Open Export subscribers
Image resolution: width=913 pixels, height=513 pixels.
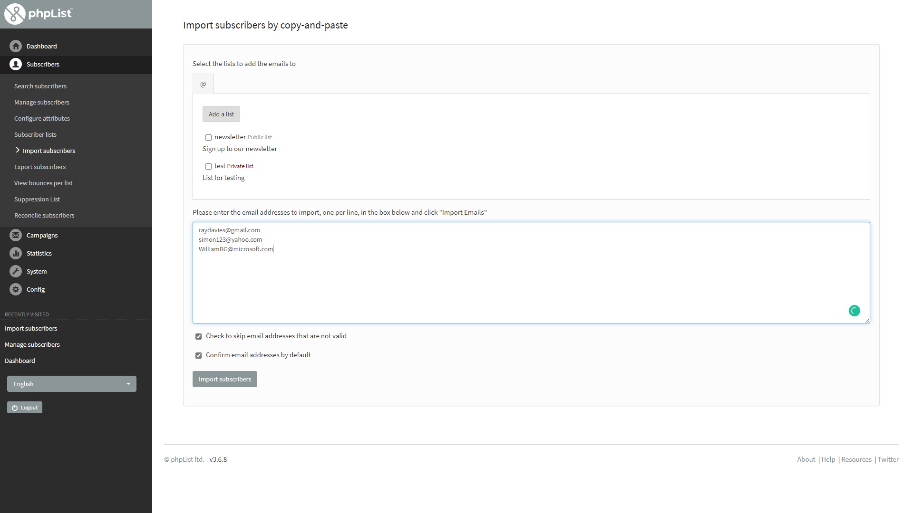click(40, 167)
